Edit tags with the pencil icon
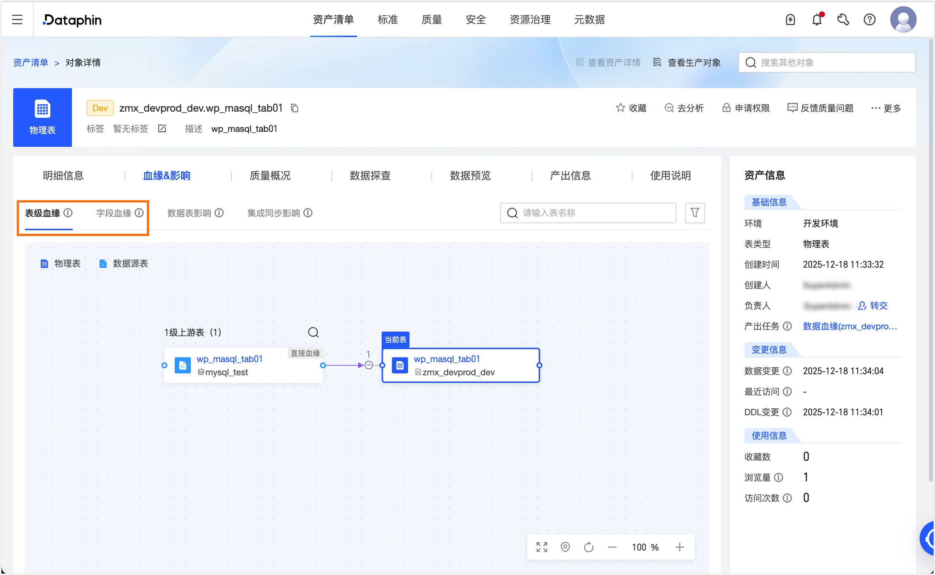 pyautogui.click(x=162, y=129)
